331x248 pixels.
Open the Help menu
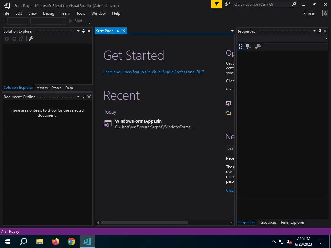click(x=116, y=13)
